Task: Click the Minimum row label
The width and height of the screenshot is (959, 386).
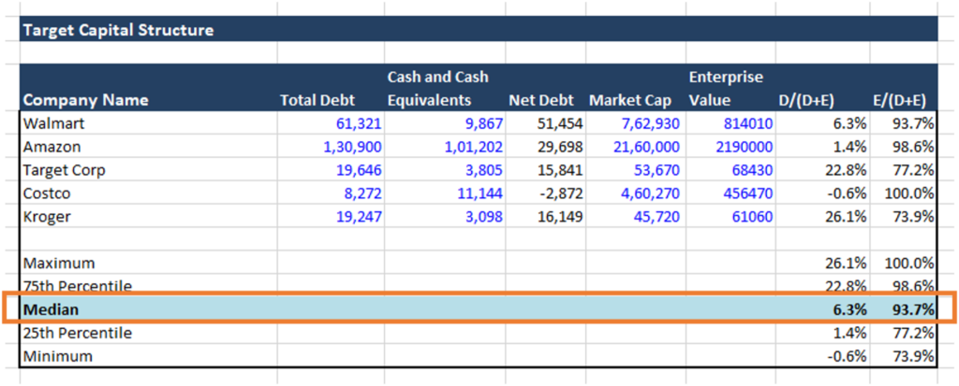Action: 58,356
